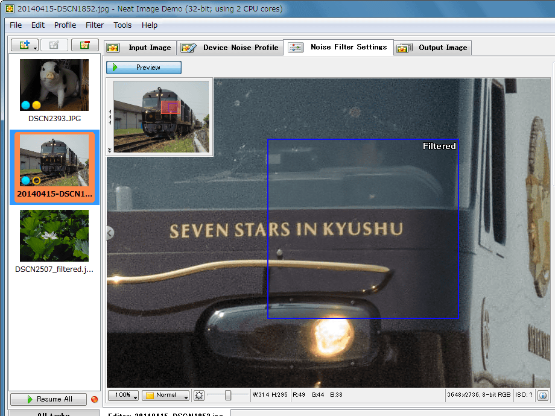This screenshot has height=416, width=555.
Task: Click the remove image toolbar icon
Action: click(84, 45)
